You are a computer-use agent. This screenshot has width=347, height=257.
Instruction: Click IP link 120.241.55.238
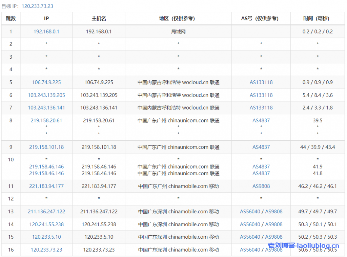click(46, 224)
